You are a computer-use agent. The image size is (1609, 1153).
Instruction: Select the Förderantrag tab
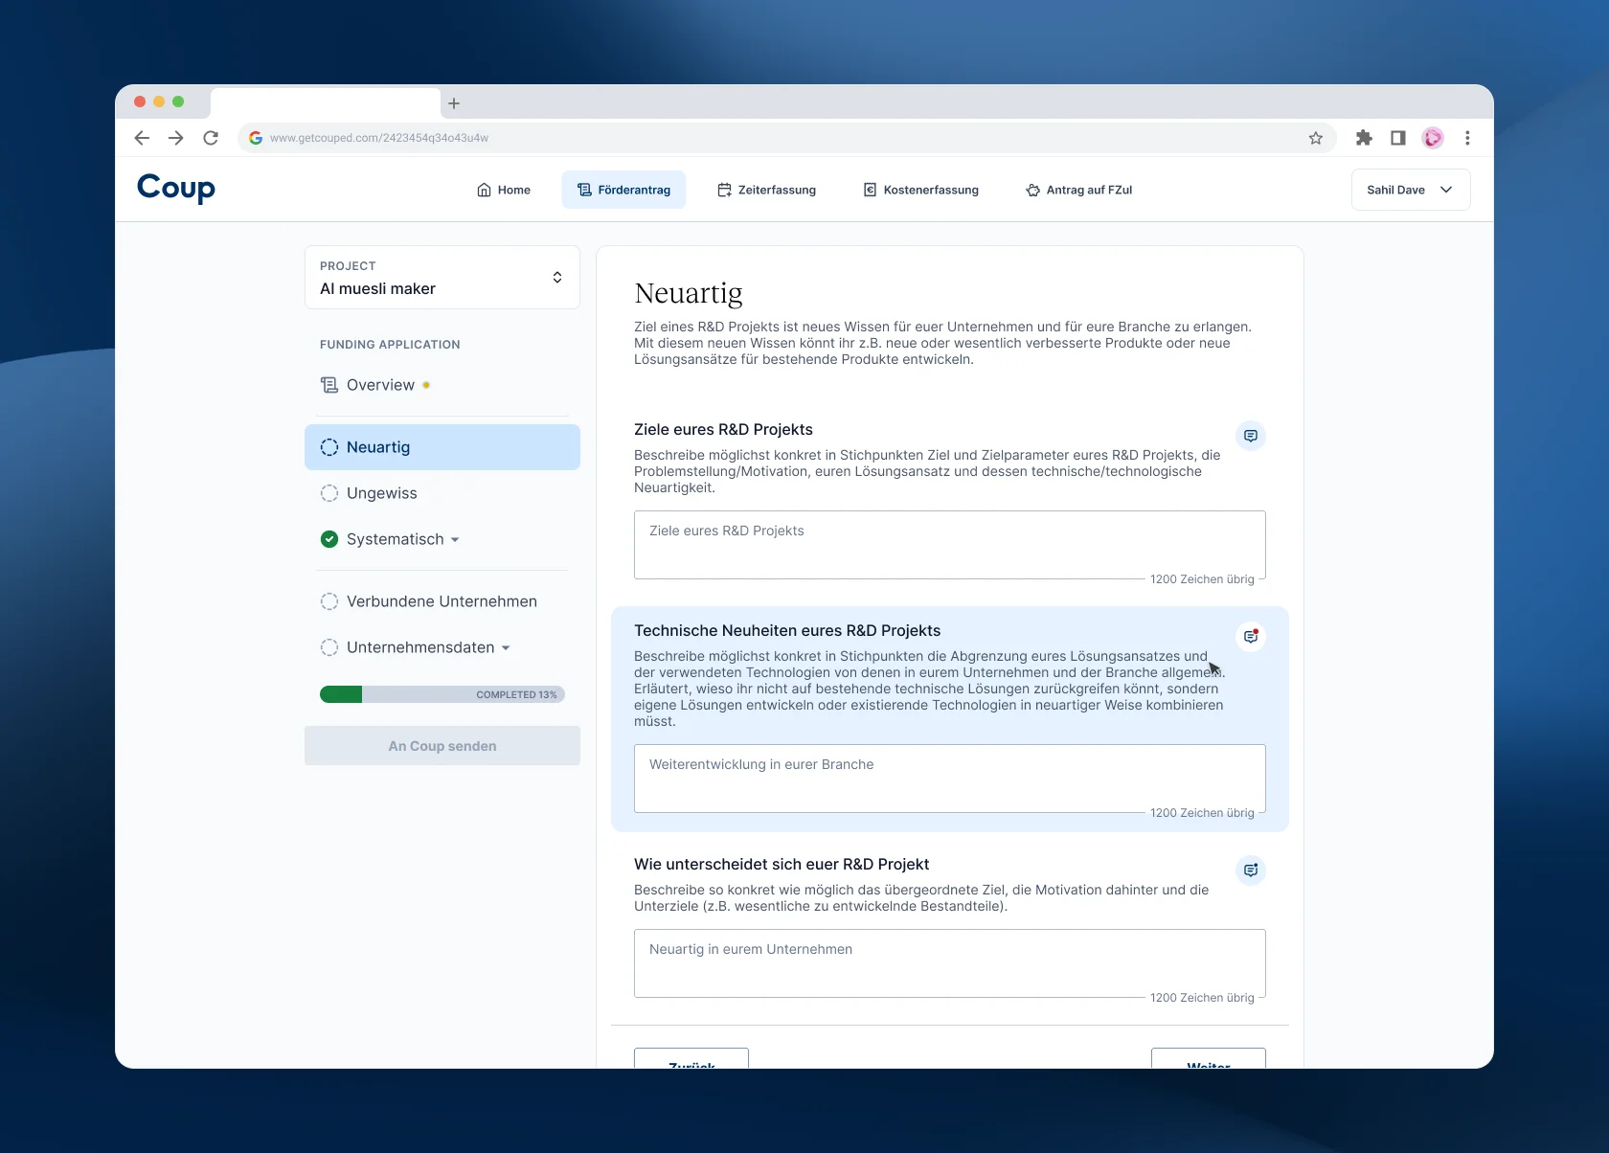623,190
